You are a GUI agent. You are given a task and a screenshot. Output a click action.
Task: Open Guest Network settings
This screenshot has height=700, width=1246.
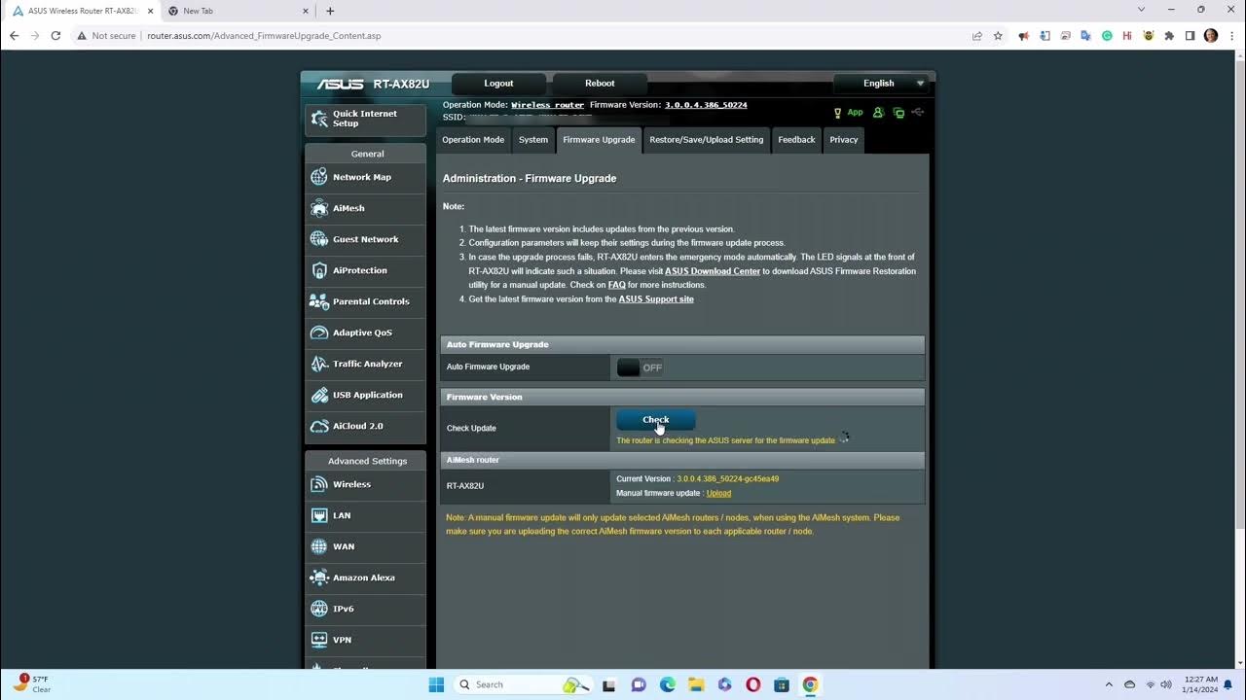365,239
